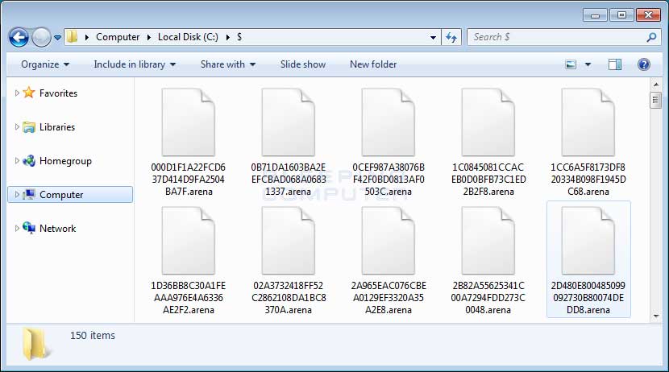Screen dimensions: 669x372
Task: Create a New folder
Action: click(373, 64)
